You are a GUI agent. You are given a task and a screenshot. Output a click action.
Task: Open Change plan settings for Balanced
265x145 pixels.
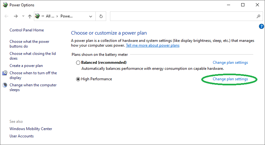[230, 63]
